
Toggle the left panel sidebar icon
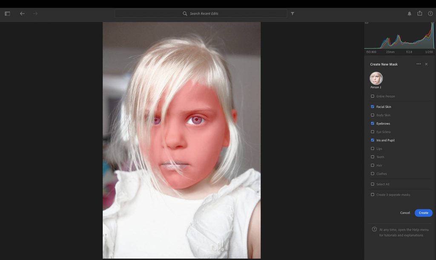pos(8,13)
